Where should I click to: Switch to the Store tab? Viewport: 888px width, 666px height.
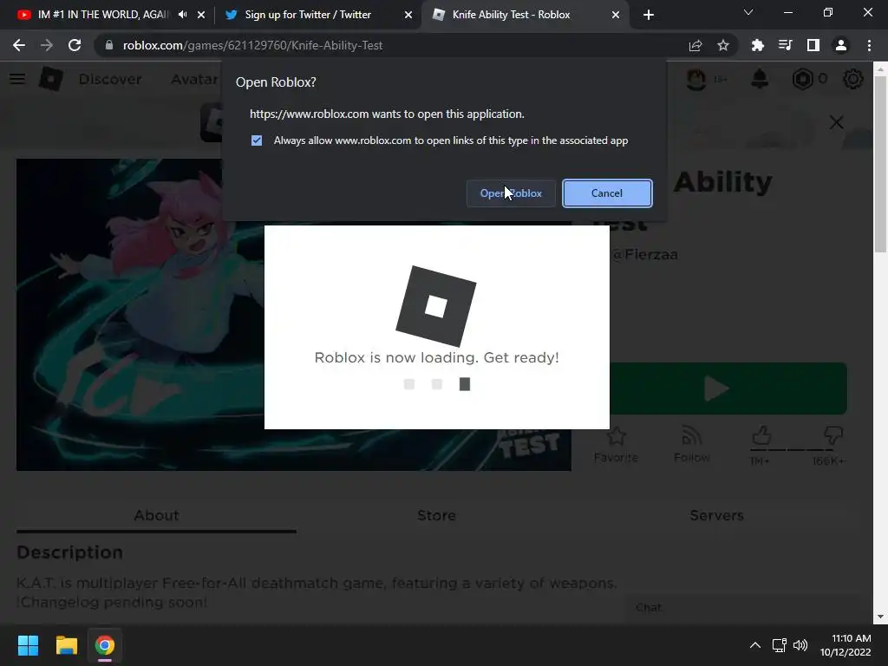(436, 515)
